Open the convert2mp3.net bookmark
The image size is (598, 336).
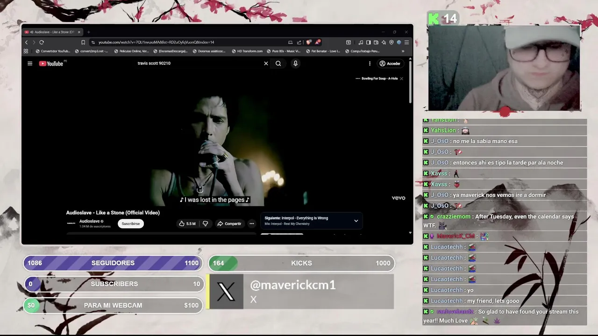click(x=92, y=51)
